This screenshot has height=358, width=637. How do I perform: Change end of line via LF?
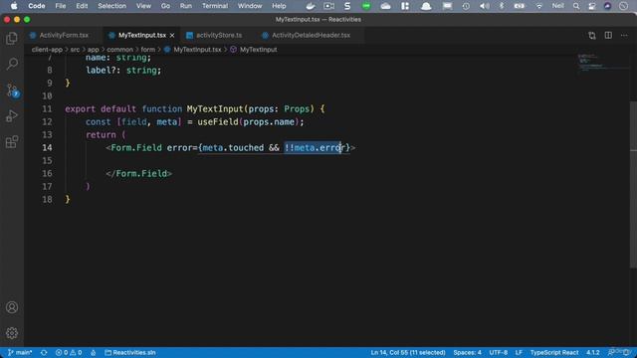(519, 352)
